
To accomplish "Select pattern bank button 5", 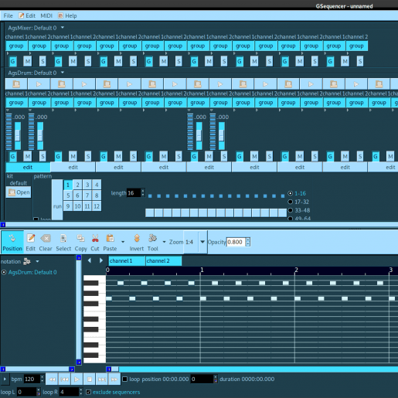I will coord(68,196).
